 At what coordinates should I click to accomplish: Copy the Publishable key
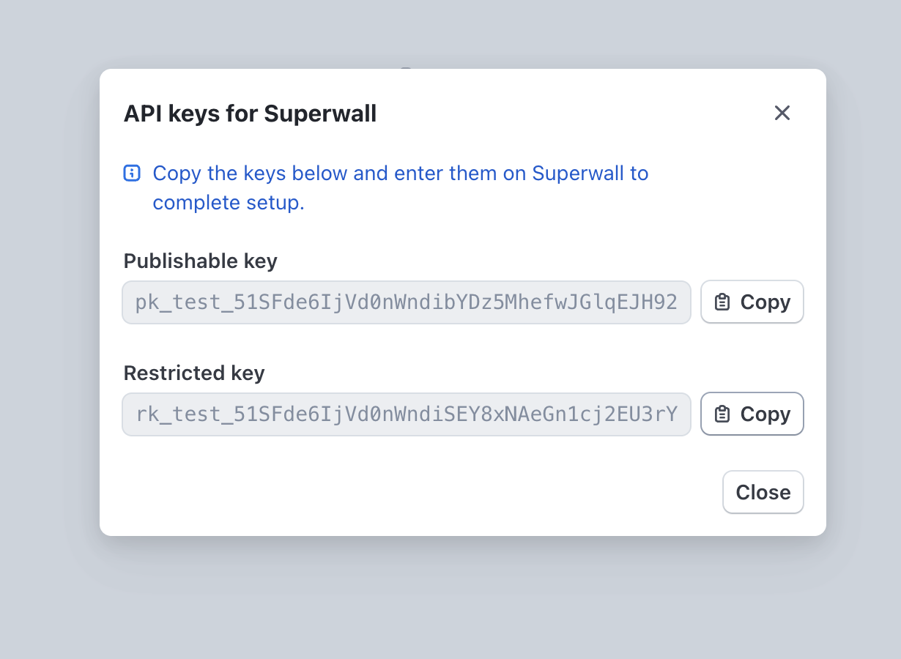pyautogui.click(x=752, y=302)
